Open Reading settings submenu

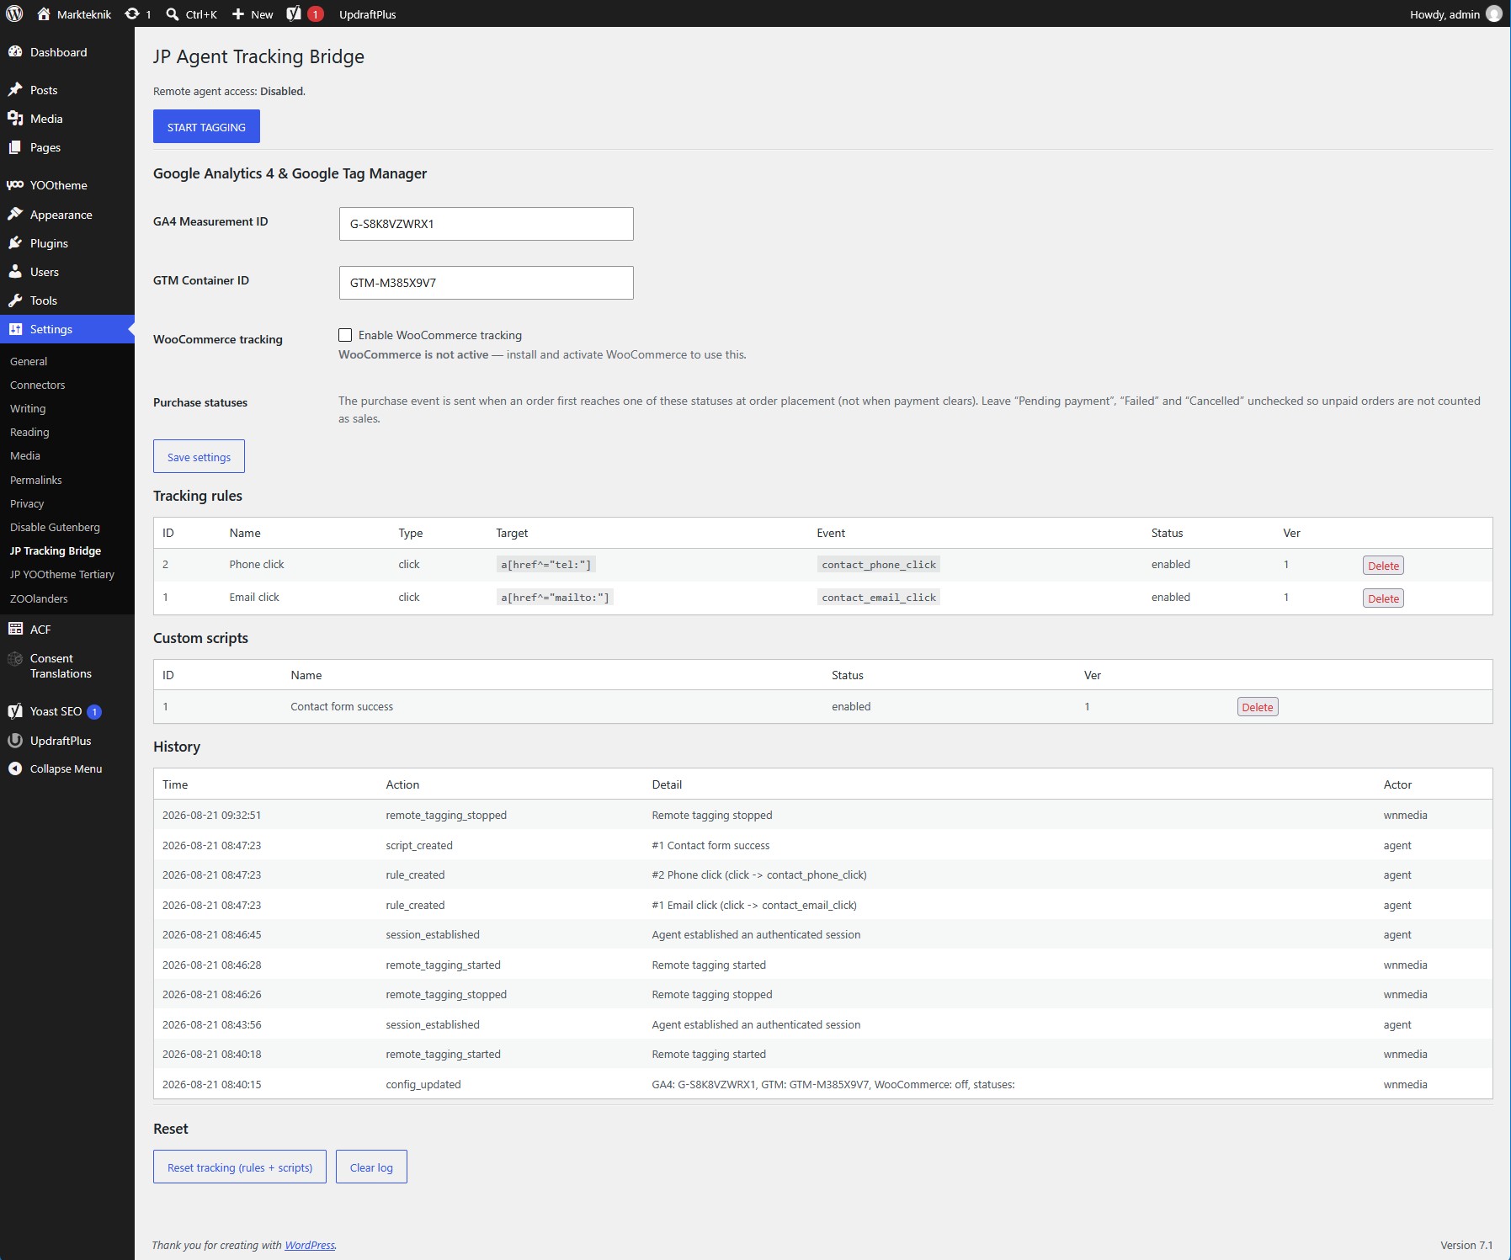click(29, 432)
